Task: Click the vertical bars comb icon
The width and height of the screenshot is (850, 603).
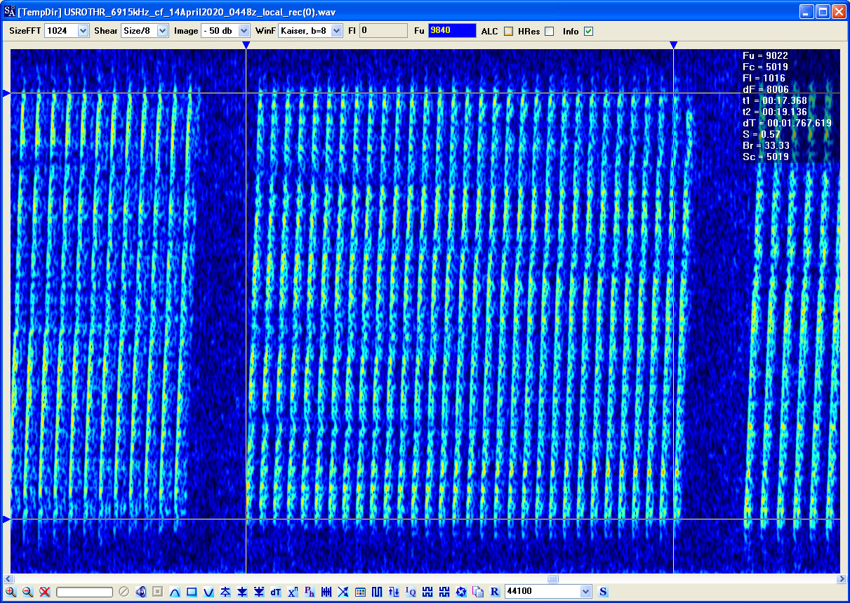Action: click(326, 592)
